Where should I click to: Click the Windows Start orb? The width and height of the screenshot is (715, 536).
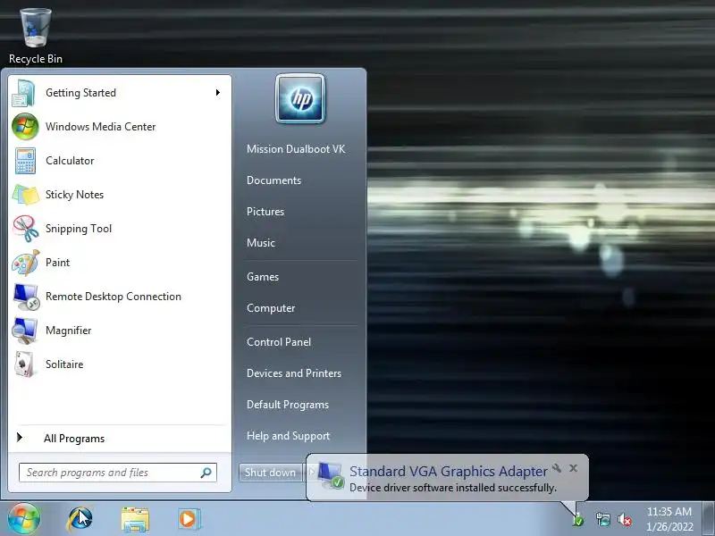[24, 519]
